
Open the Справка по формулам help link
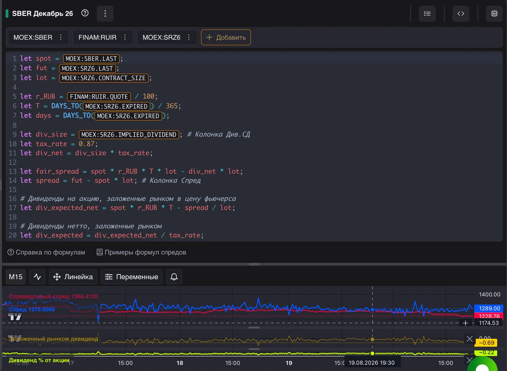pyautogui.click(x=46, y=252)
